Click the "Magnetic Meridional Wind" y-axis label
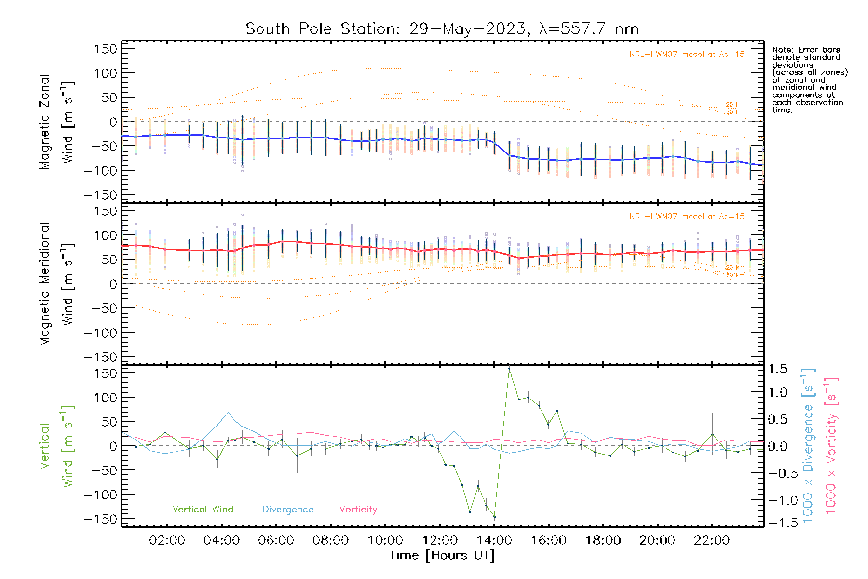 (x=56, y=284)
